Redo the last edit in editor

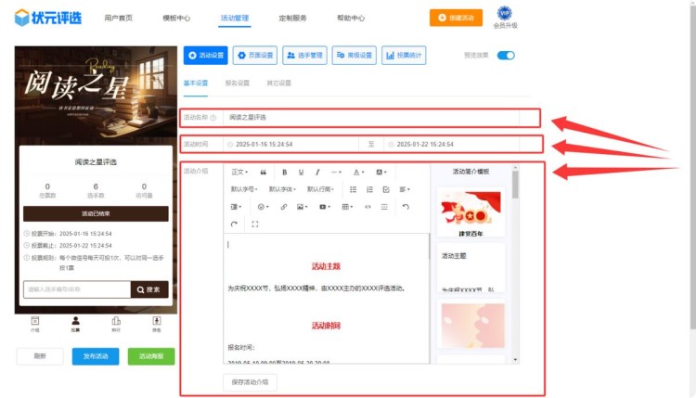point(235,224)
